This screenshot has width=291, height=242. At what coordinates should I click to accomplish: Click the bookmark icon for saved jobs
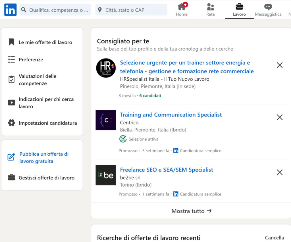point(11,42)
